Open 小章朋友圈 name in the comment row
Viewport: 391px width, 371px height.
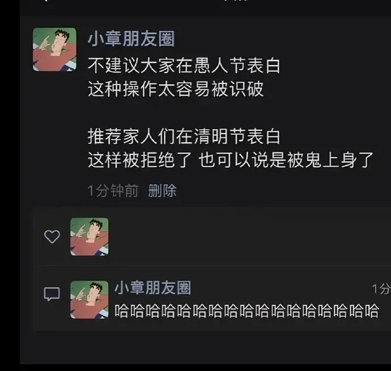pyautogui.click(x=152, y=288)
